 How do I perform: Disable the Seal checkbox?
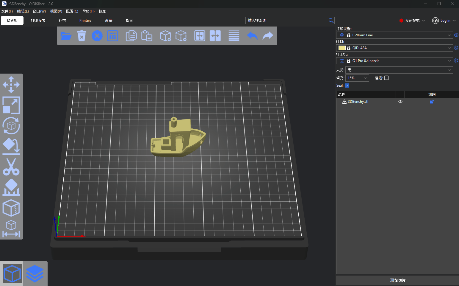pos(347,85)
